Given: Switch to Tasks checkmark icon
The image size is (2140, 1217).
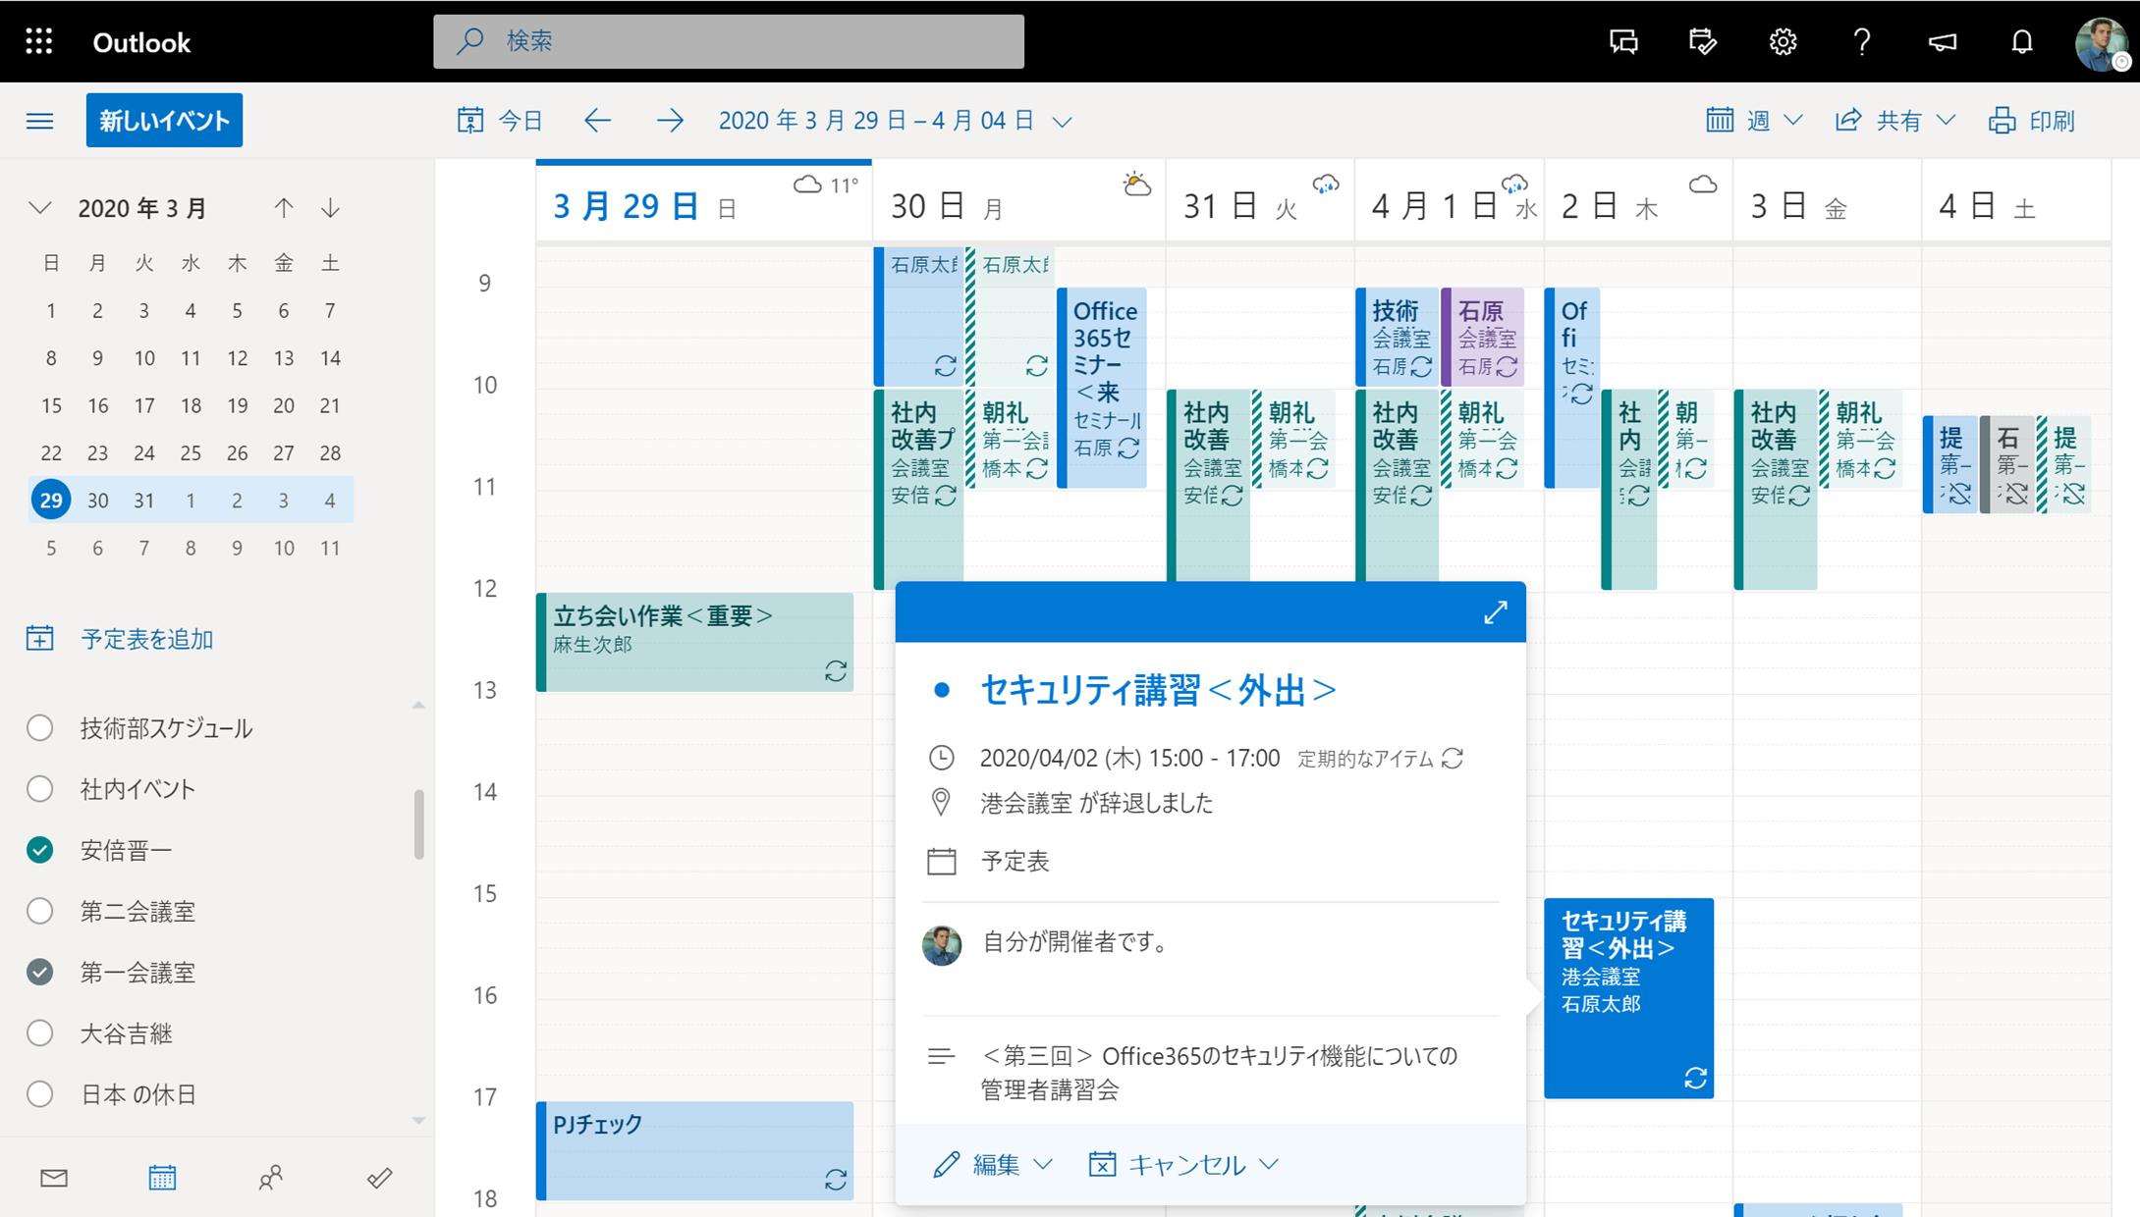Looking at the screenshot, I should (x=380, y=1177).
